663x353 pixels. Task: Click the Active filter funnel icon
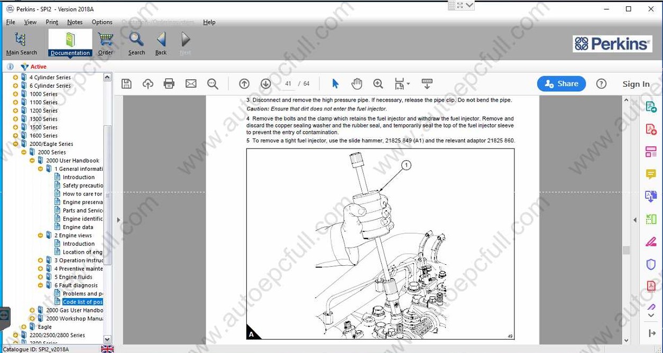pyautogui.click(x=24, y=67)
